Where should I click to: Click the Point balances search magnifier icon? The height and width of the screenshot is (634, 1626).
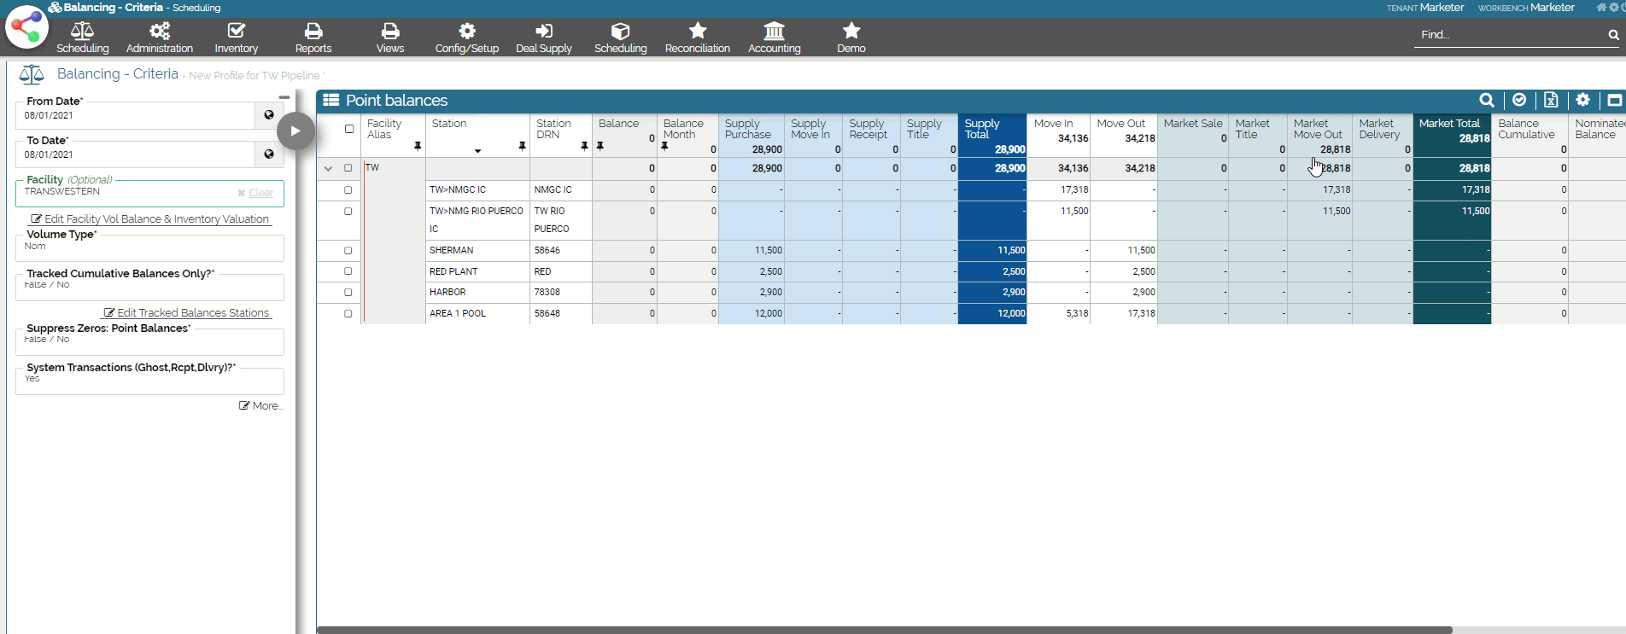pyautogui.click(x=1486, y=101)
